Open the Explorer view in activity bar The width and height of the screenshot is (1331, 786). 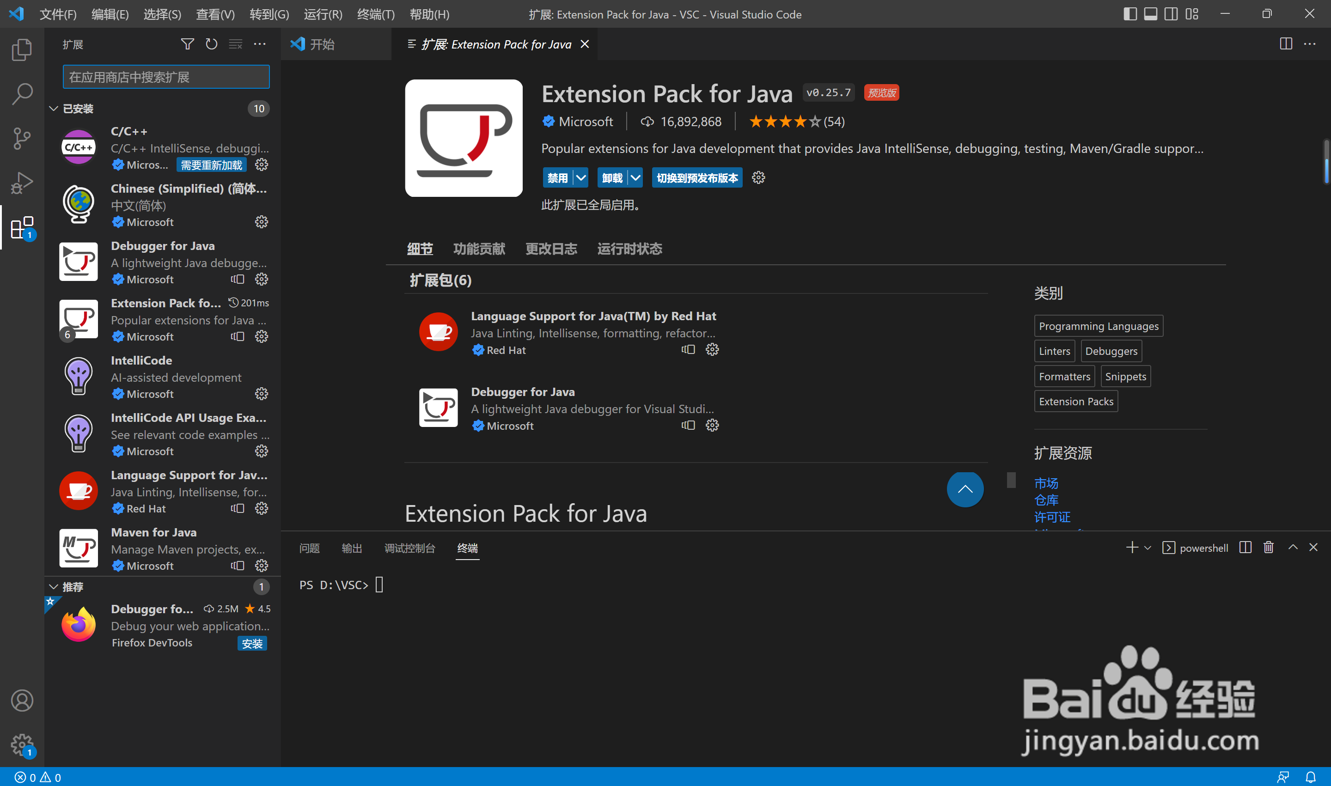[x=22, y=49]
